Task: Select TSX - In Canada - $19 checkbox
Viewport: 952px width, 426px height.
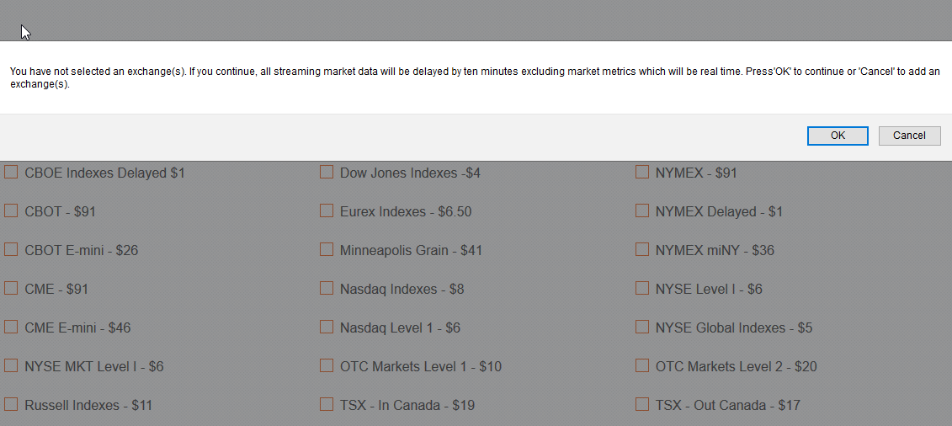Action: pyautogui.click(x=327, y=405)
